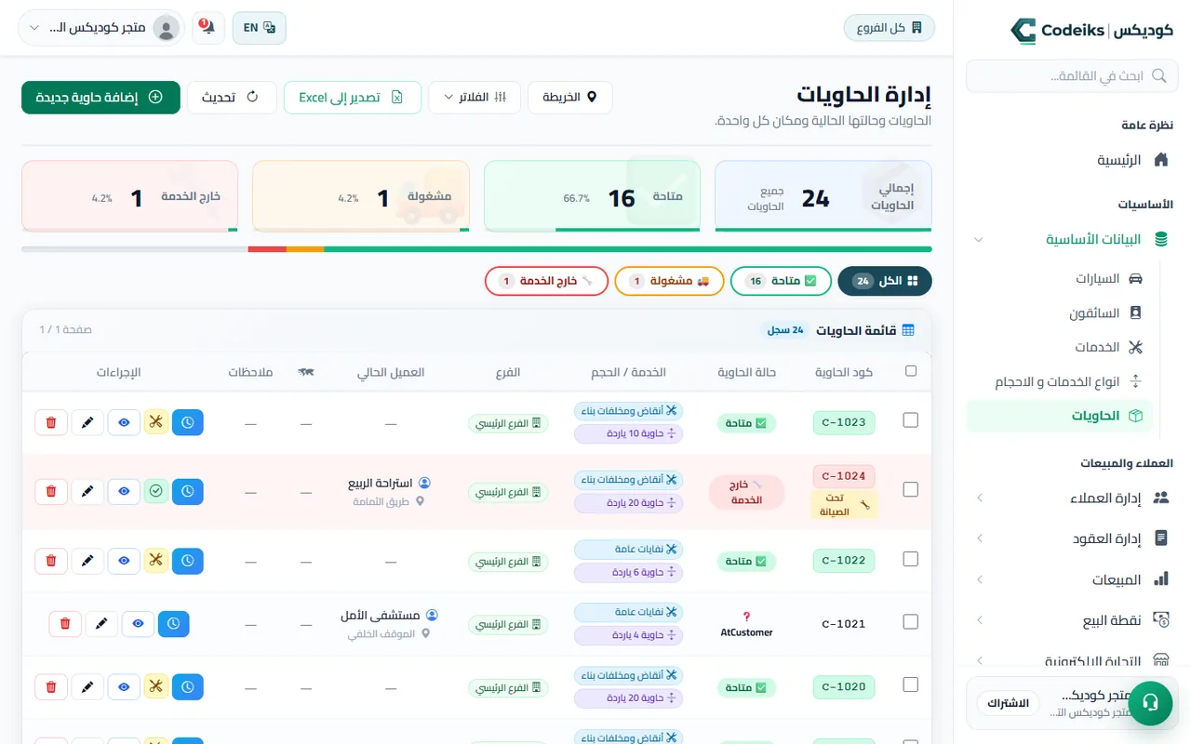This screenshot has width=1191, height=744.
Task: Select the الكل 24 filter tab
Action: (885, 281)
